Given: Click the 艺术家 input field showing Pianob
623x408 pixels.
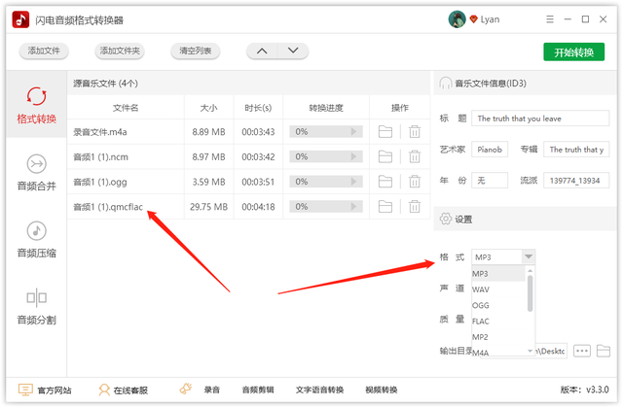Looking at the screenshot, I should (490, 150).
